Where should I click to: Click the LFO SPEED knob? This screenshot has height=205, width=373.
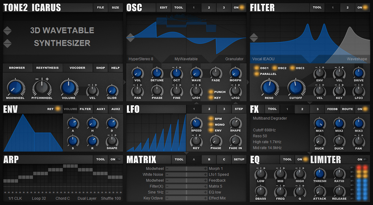point(196,123)
